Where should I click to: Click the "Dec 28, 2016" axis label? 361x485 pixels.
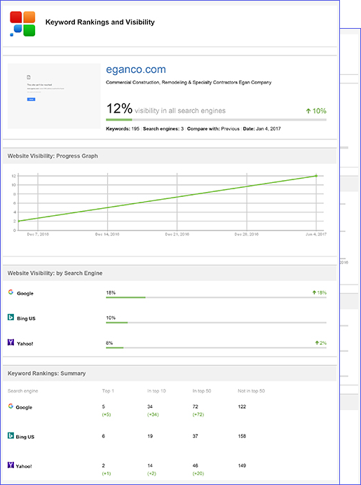tap(247, 234)
